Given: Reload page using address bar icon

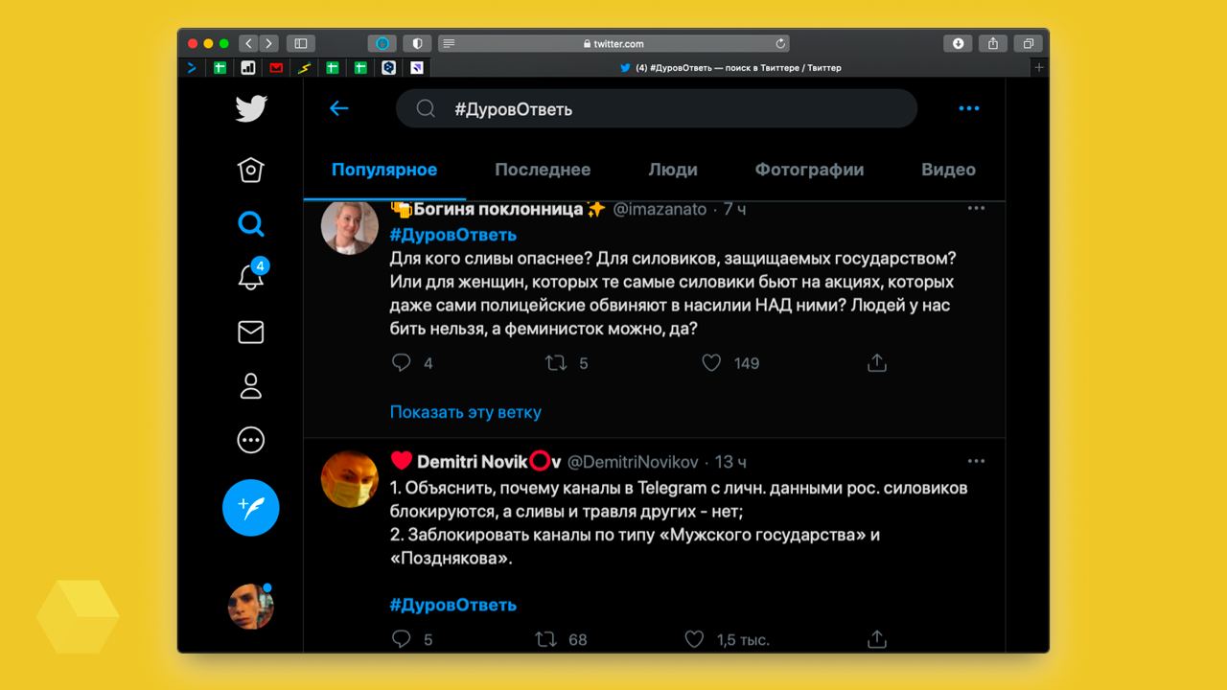Looking at the screenshot, I should [780, 43].
